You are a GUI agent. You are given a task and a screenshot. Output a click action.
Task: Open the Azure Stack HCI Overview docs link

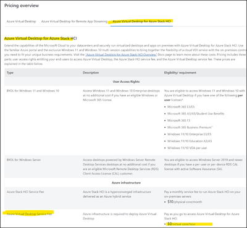(121, 55)
